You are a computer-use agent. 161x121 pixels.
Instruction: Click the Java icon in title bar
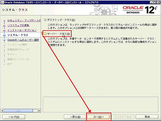(3, 2)
